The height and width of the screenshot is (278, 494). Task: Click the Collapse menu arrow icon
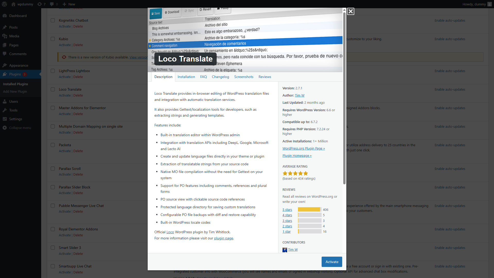[x=5, y=128]
